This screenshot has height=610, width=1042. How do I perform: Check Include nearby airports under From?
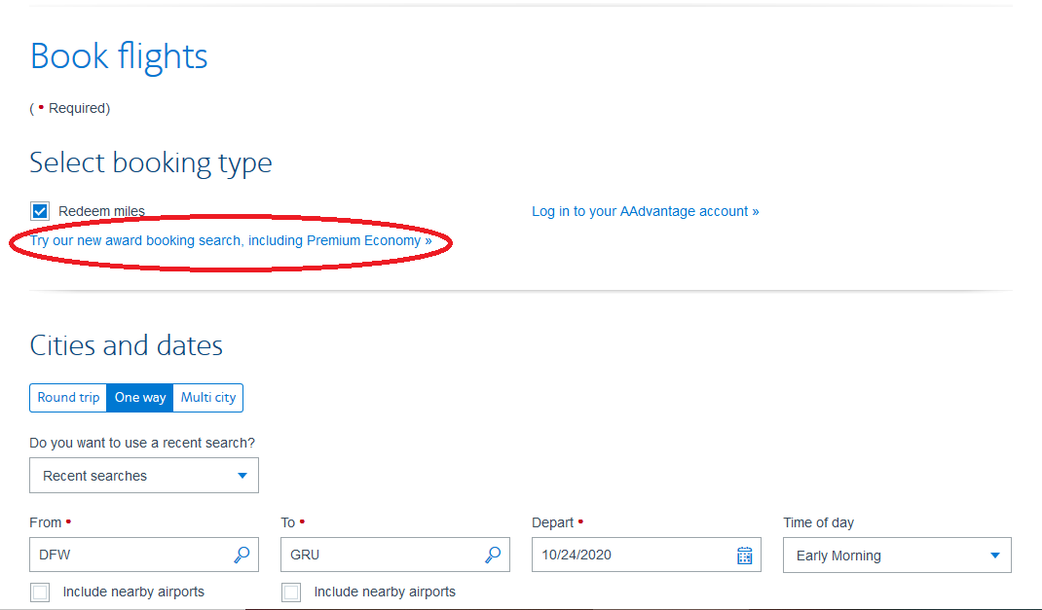40,592
